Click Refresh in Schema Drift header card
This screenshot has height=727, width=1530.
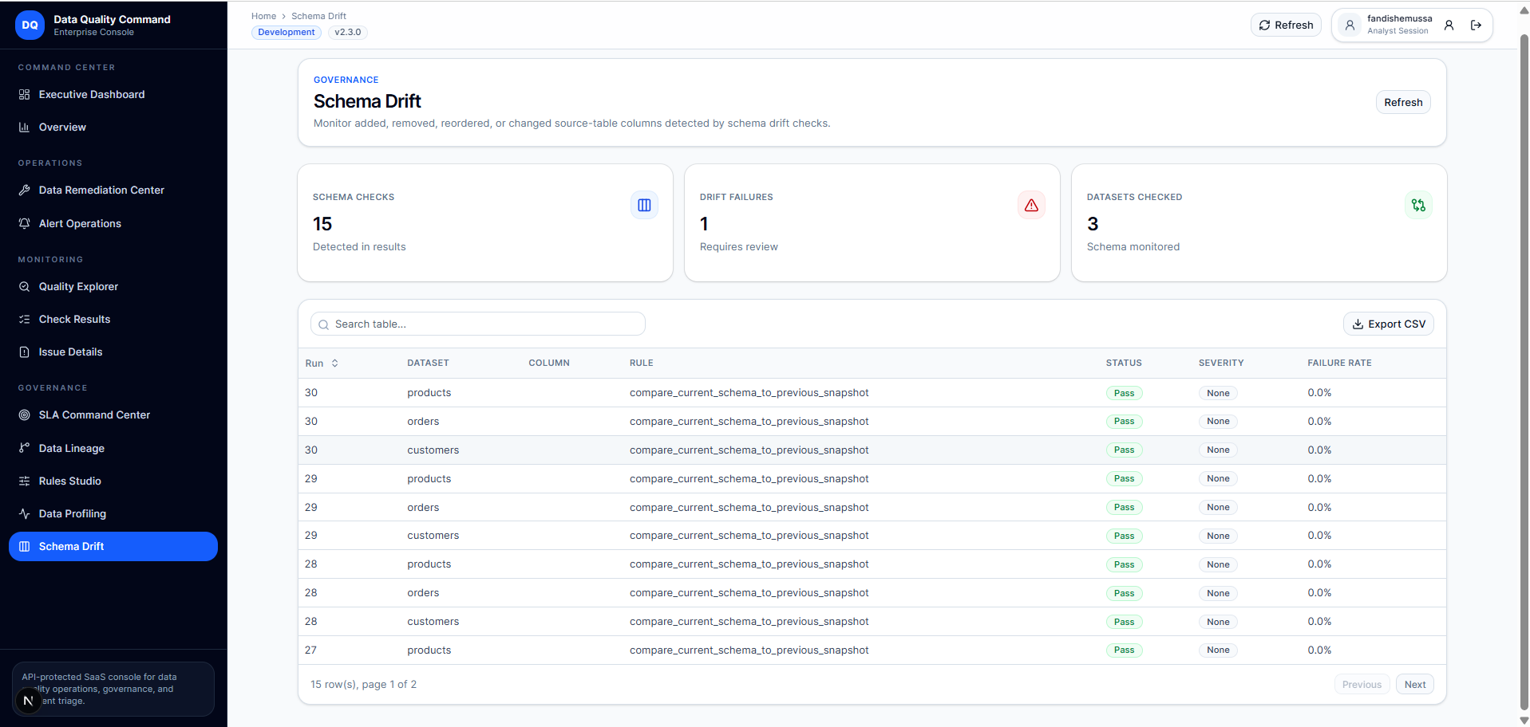tap(1403, 102)
